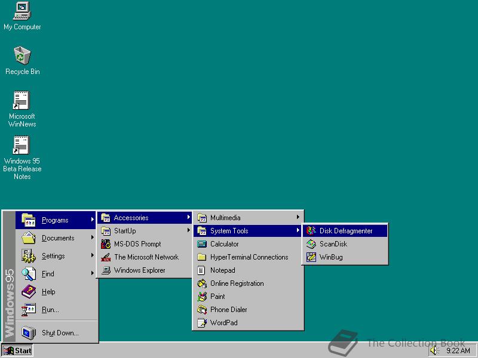Expand the Settings submenu arrow
This screenshot has width=478, height=358.
click(x=92, y=255)
